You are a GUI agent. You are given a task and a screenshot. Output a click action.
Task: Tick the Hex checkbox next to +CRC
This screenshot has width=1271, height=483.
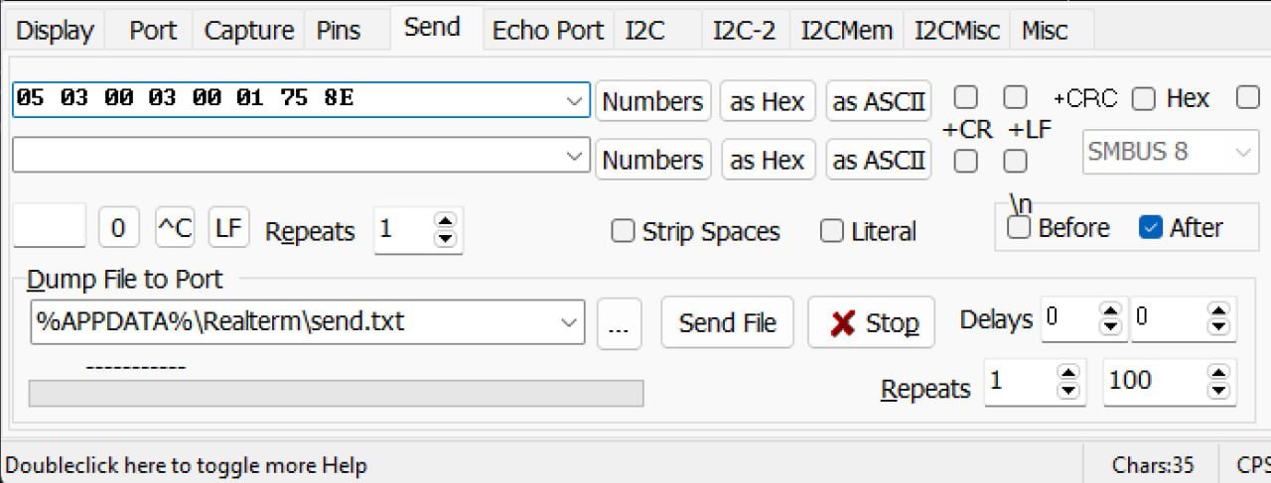pos(1144,98)
